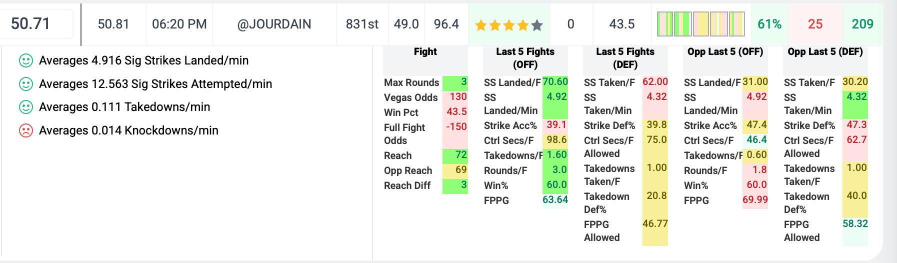
Task: Click the gray fifth rating star
Action: point(537,25)
